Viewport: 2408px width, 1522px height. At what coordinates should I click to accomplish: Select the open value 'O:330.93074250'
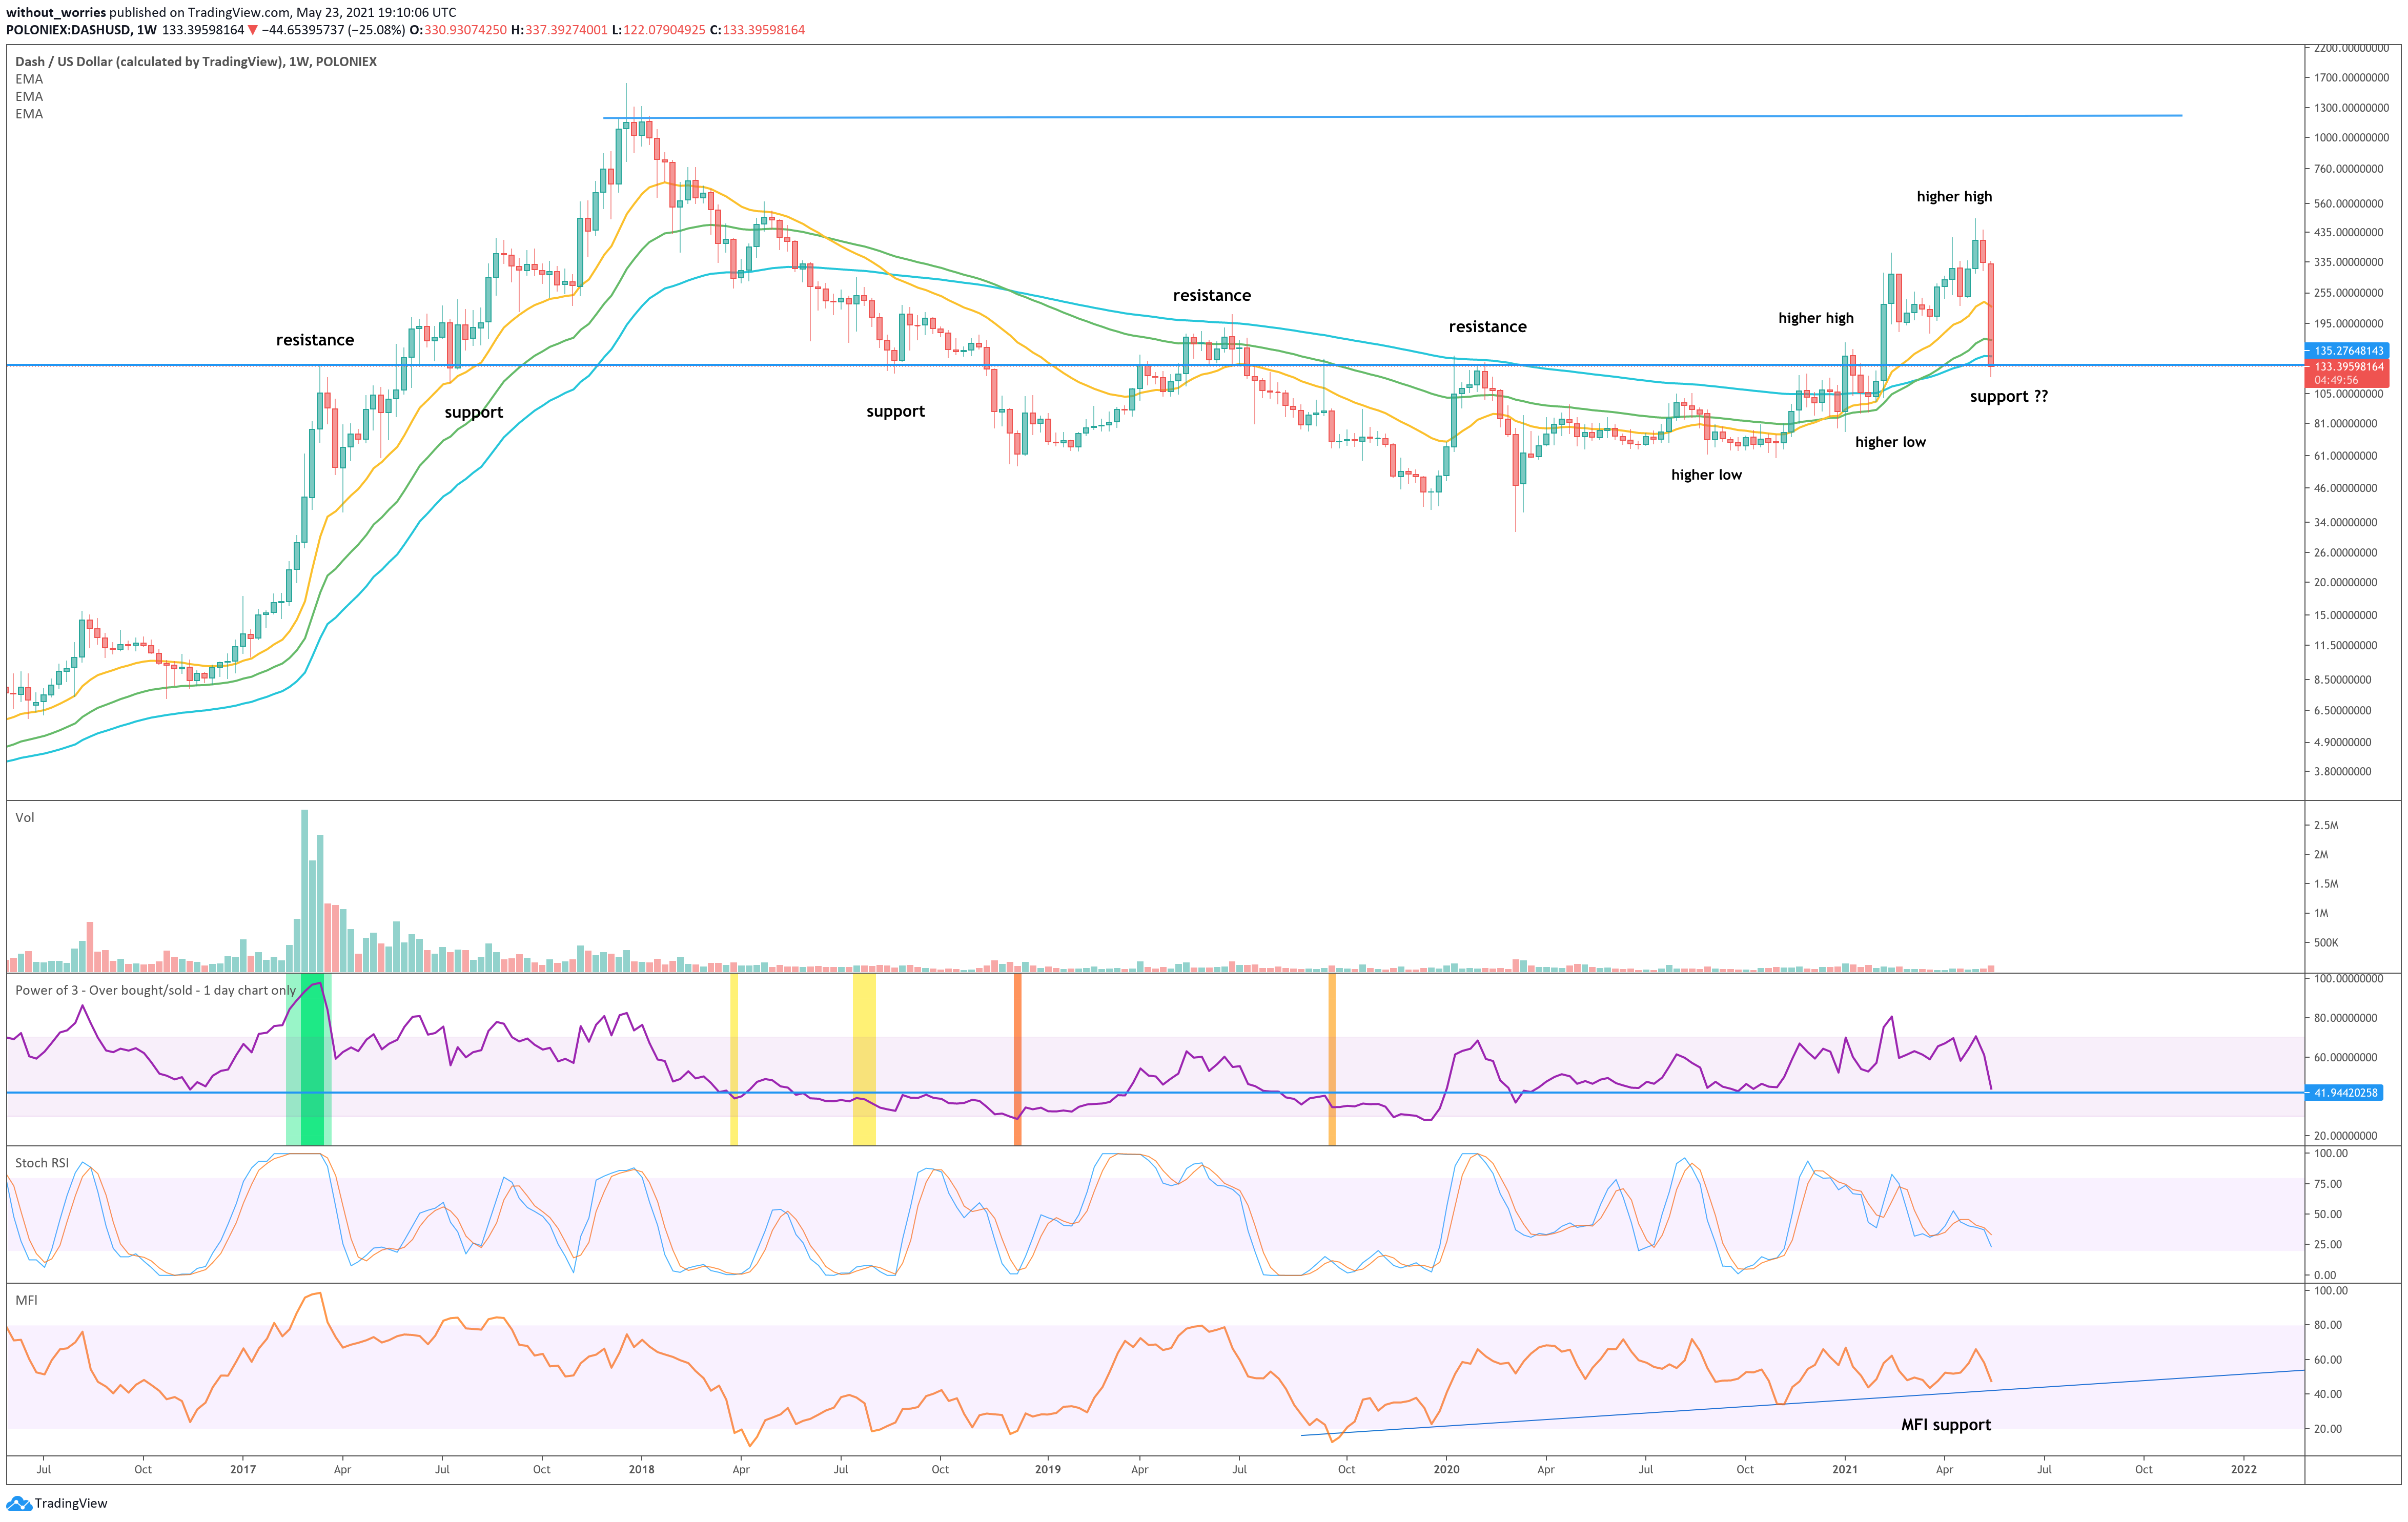458,30
